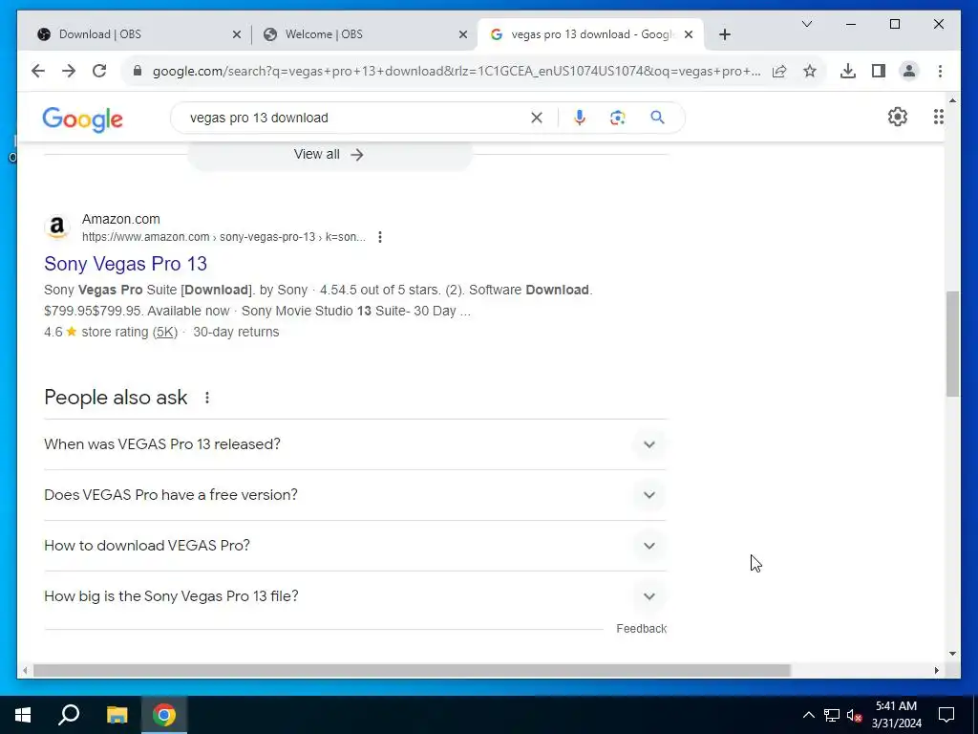Open the Chrome profile menu
The image size is (978, 734).
909,71
